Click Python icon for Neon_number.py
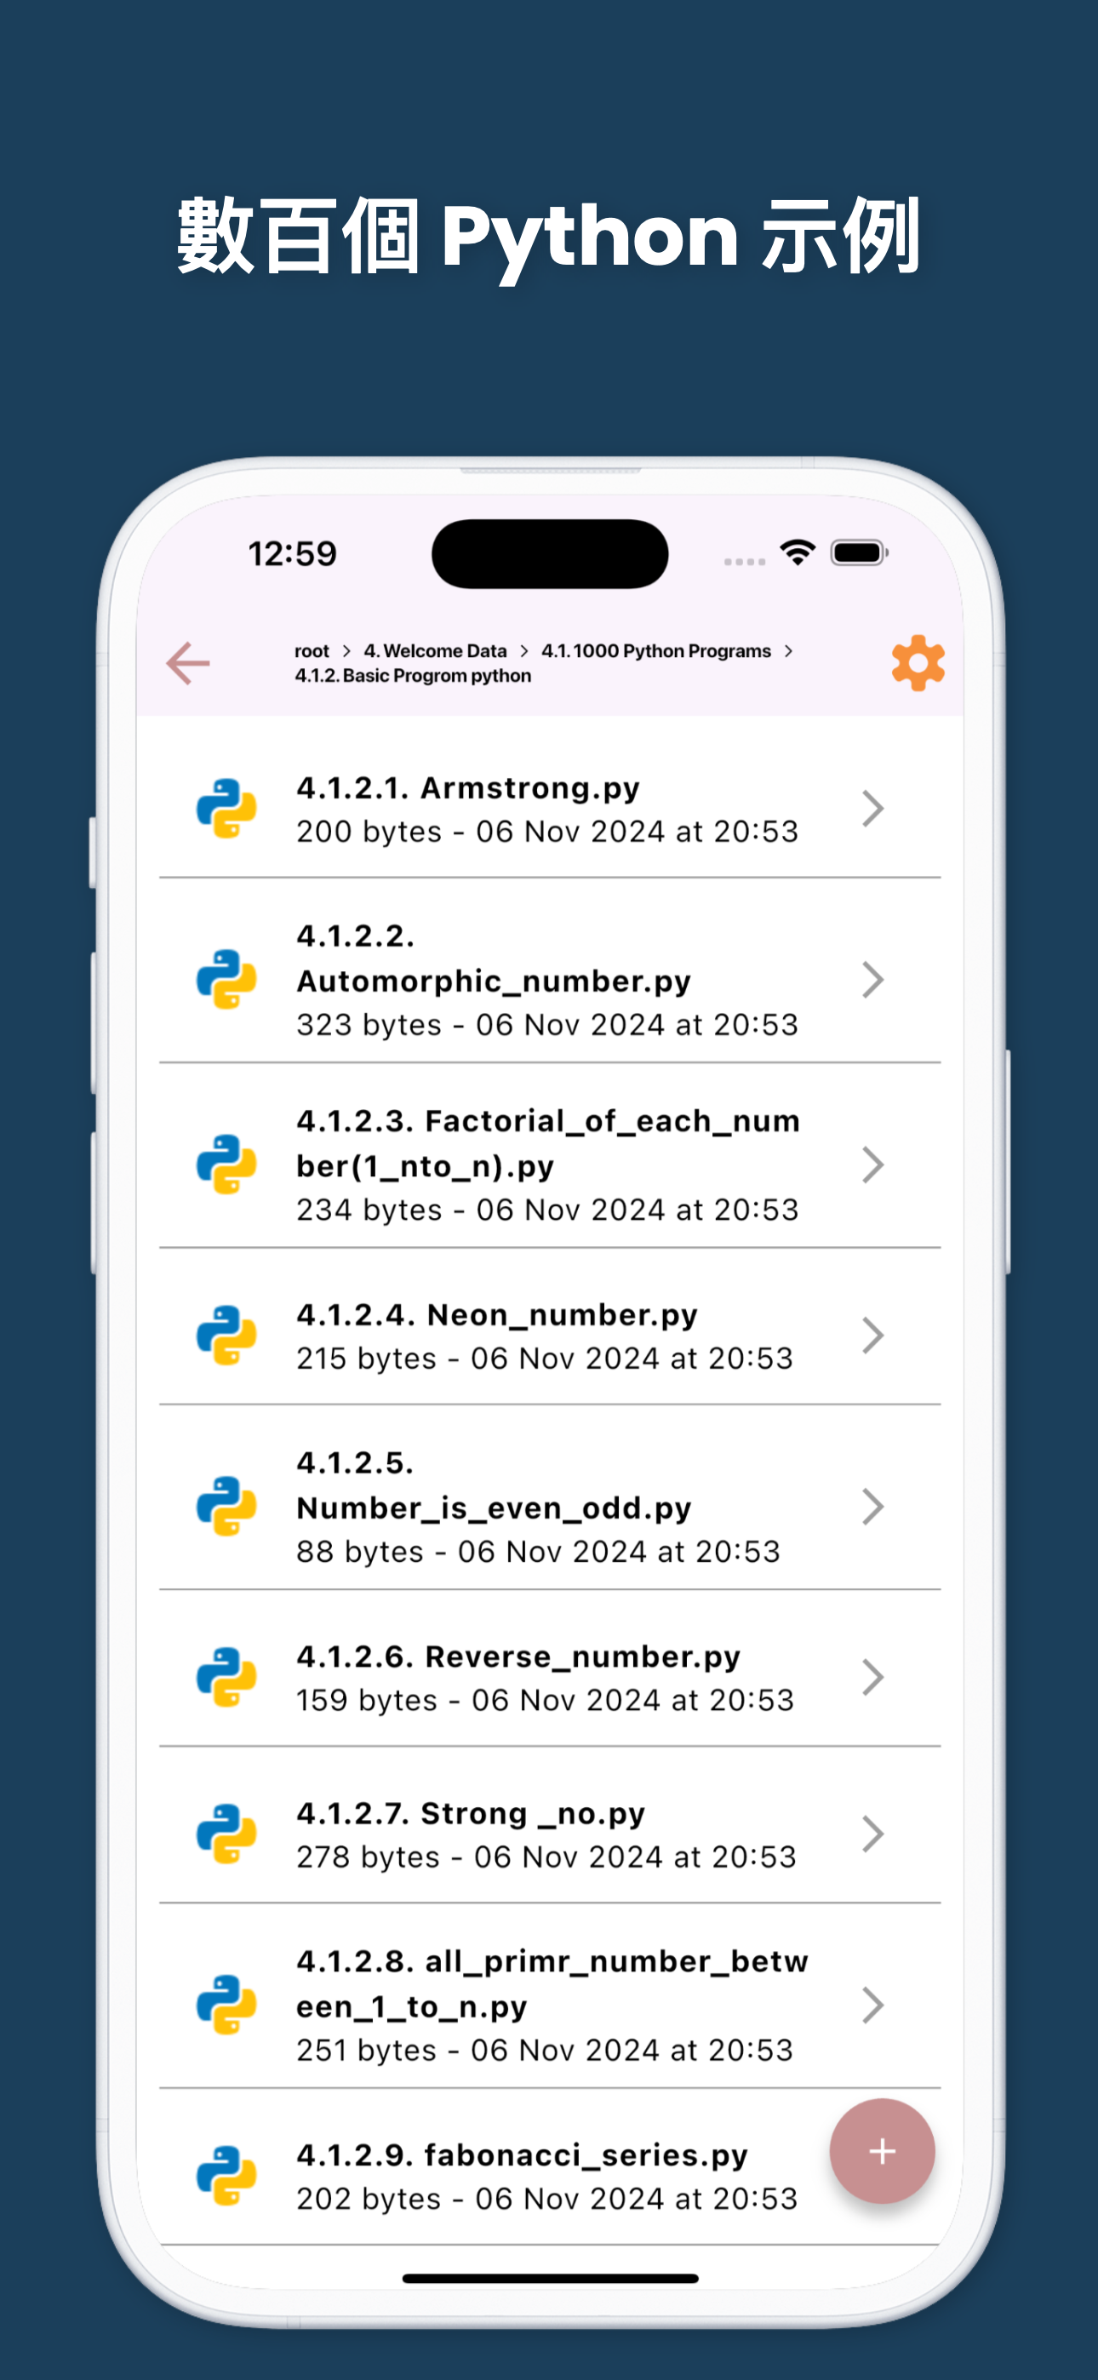 pos(226,1335)
